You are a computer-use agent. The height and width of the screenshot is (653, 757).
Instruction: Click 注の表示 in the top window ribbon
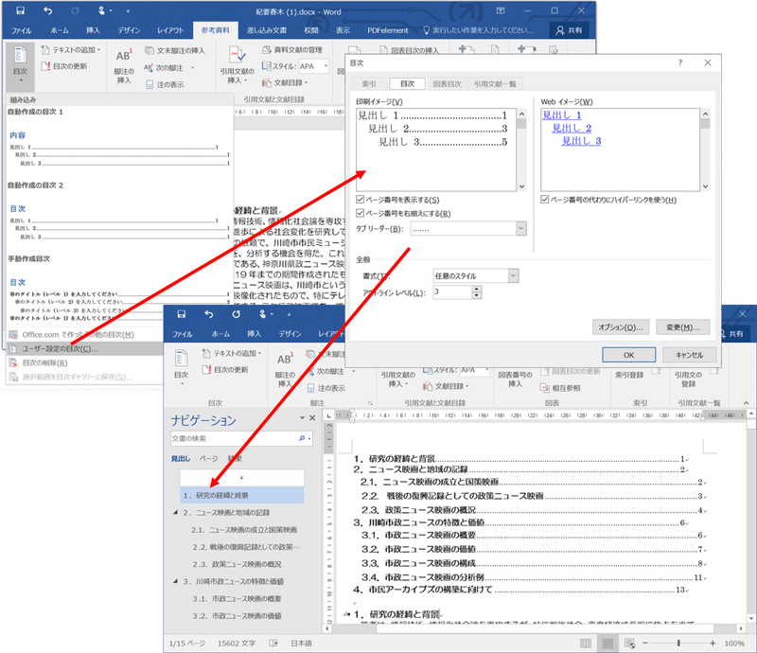(x=165, y=84)
